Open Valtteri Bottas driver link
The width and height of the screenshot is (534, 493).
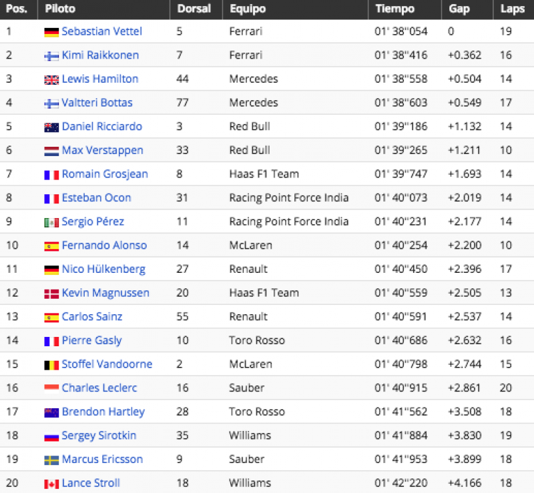pyautogui.click(x=97, y=103)
